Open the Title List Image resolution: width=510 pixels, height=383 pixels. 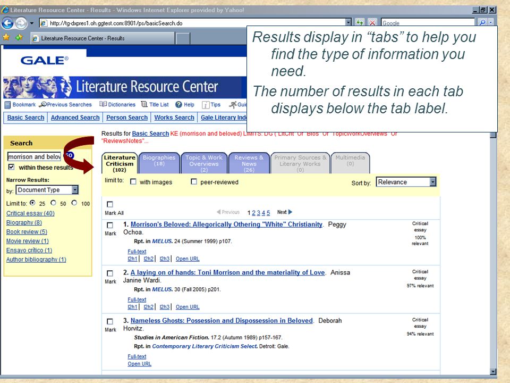(x=155, y=105)
